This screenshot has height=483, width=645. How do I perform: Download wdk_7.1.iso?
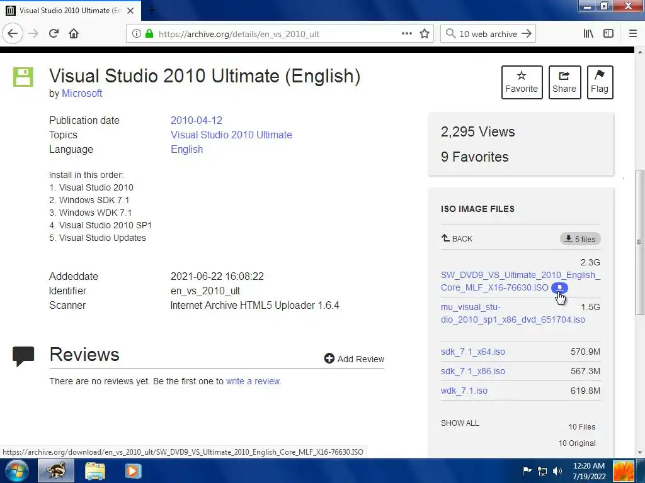tap(464, 391)
